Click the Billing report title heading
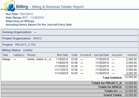Screen dimensions: 139x98 coord(50,7)
